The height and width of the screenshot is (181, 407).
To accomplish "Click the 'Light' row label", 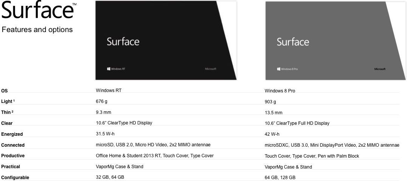I will tap(8, 101).
